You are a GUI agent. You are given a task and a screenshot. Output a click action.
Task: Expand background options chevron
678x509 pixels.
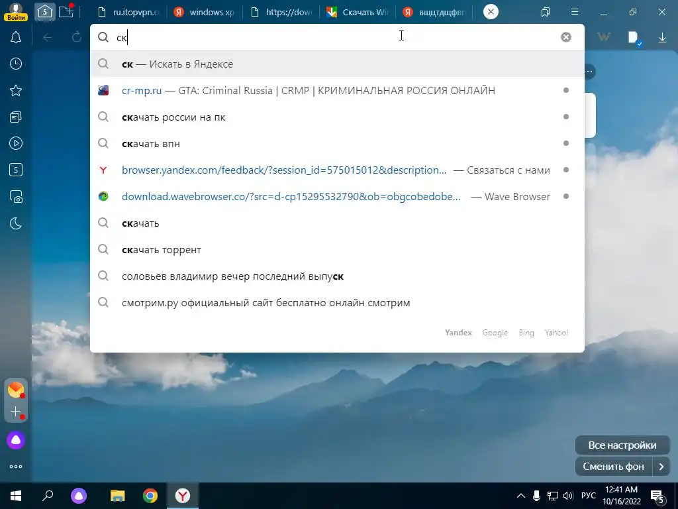click(661, 467)
